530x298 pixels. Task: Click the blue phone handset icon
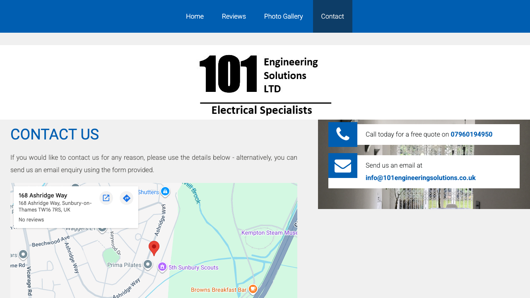click(x=343, y=134)
